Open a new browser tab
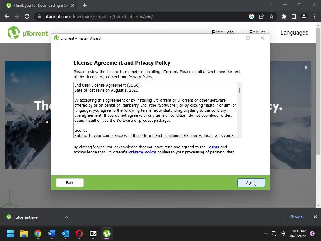Image resolution: width=321 pixels, height=241 pixels. 85,5
